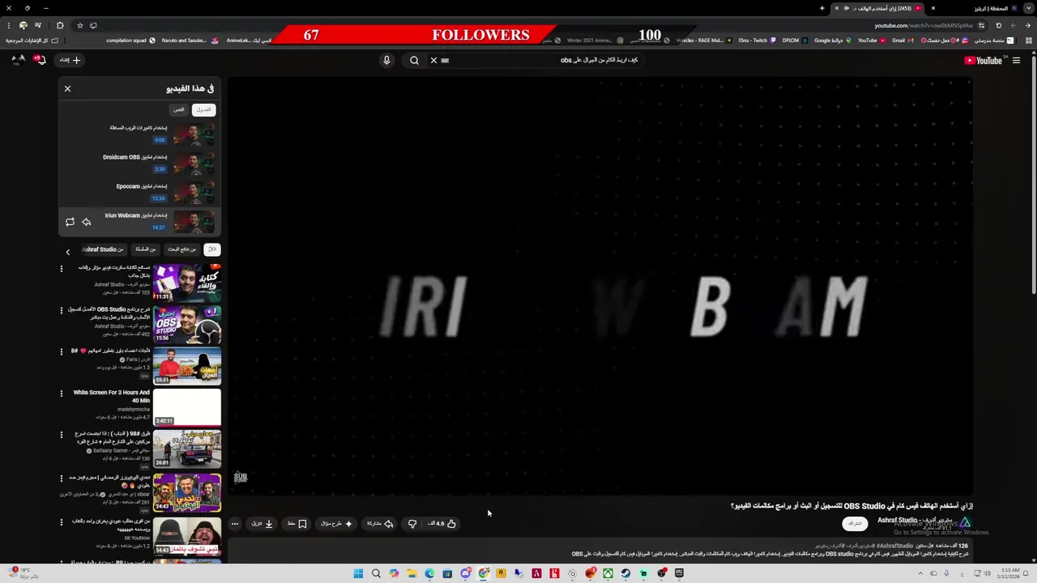Like the video (4.6K)

point(442,524)
